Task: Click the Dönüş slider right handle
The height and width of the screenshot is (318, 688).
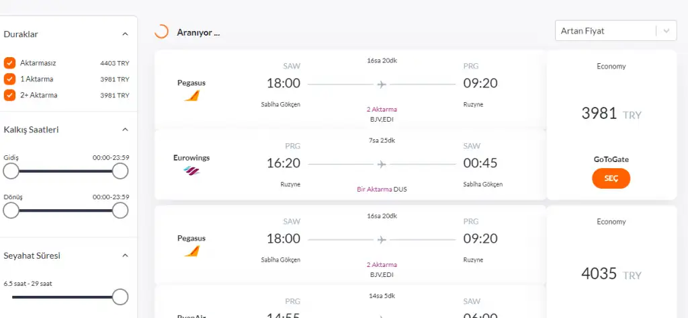Action: tap(120, 210)
